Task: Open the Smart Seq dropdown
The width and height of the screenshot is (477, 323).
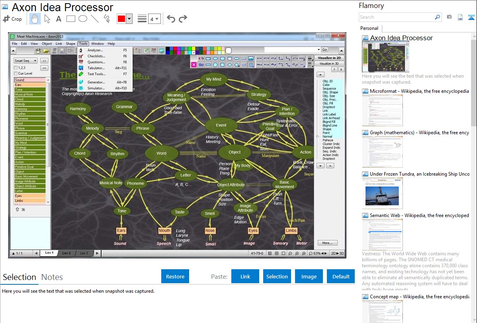Action: point(26,61)
